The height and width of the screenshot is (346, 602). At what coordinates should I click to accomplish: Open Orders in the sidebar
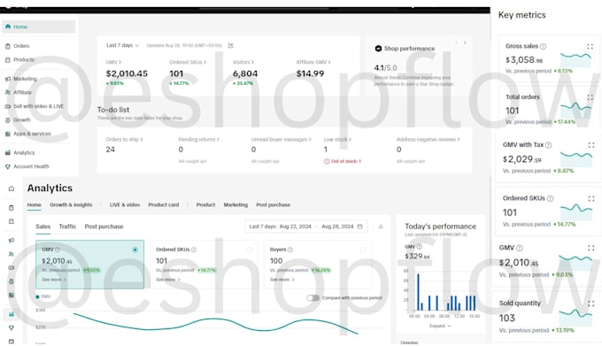tap(18, 46)
